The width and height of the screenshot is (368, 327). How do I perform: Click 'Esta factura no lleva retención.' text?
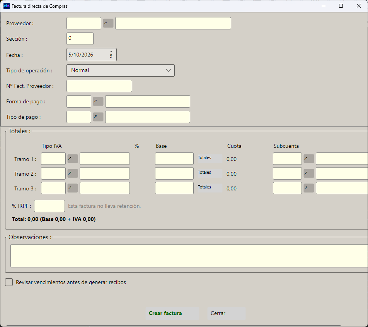pos(104,206)
